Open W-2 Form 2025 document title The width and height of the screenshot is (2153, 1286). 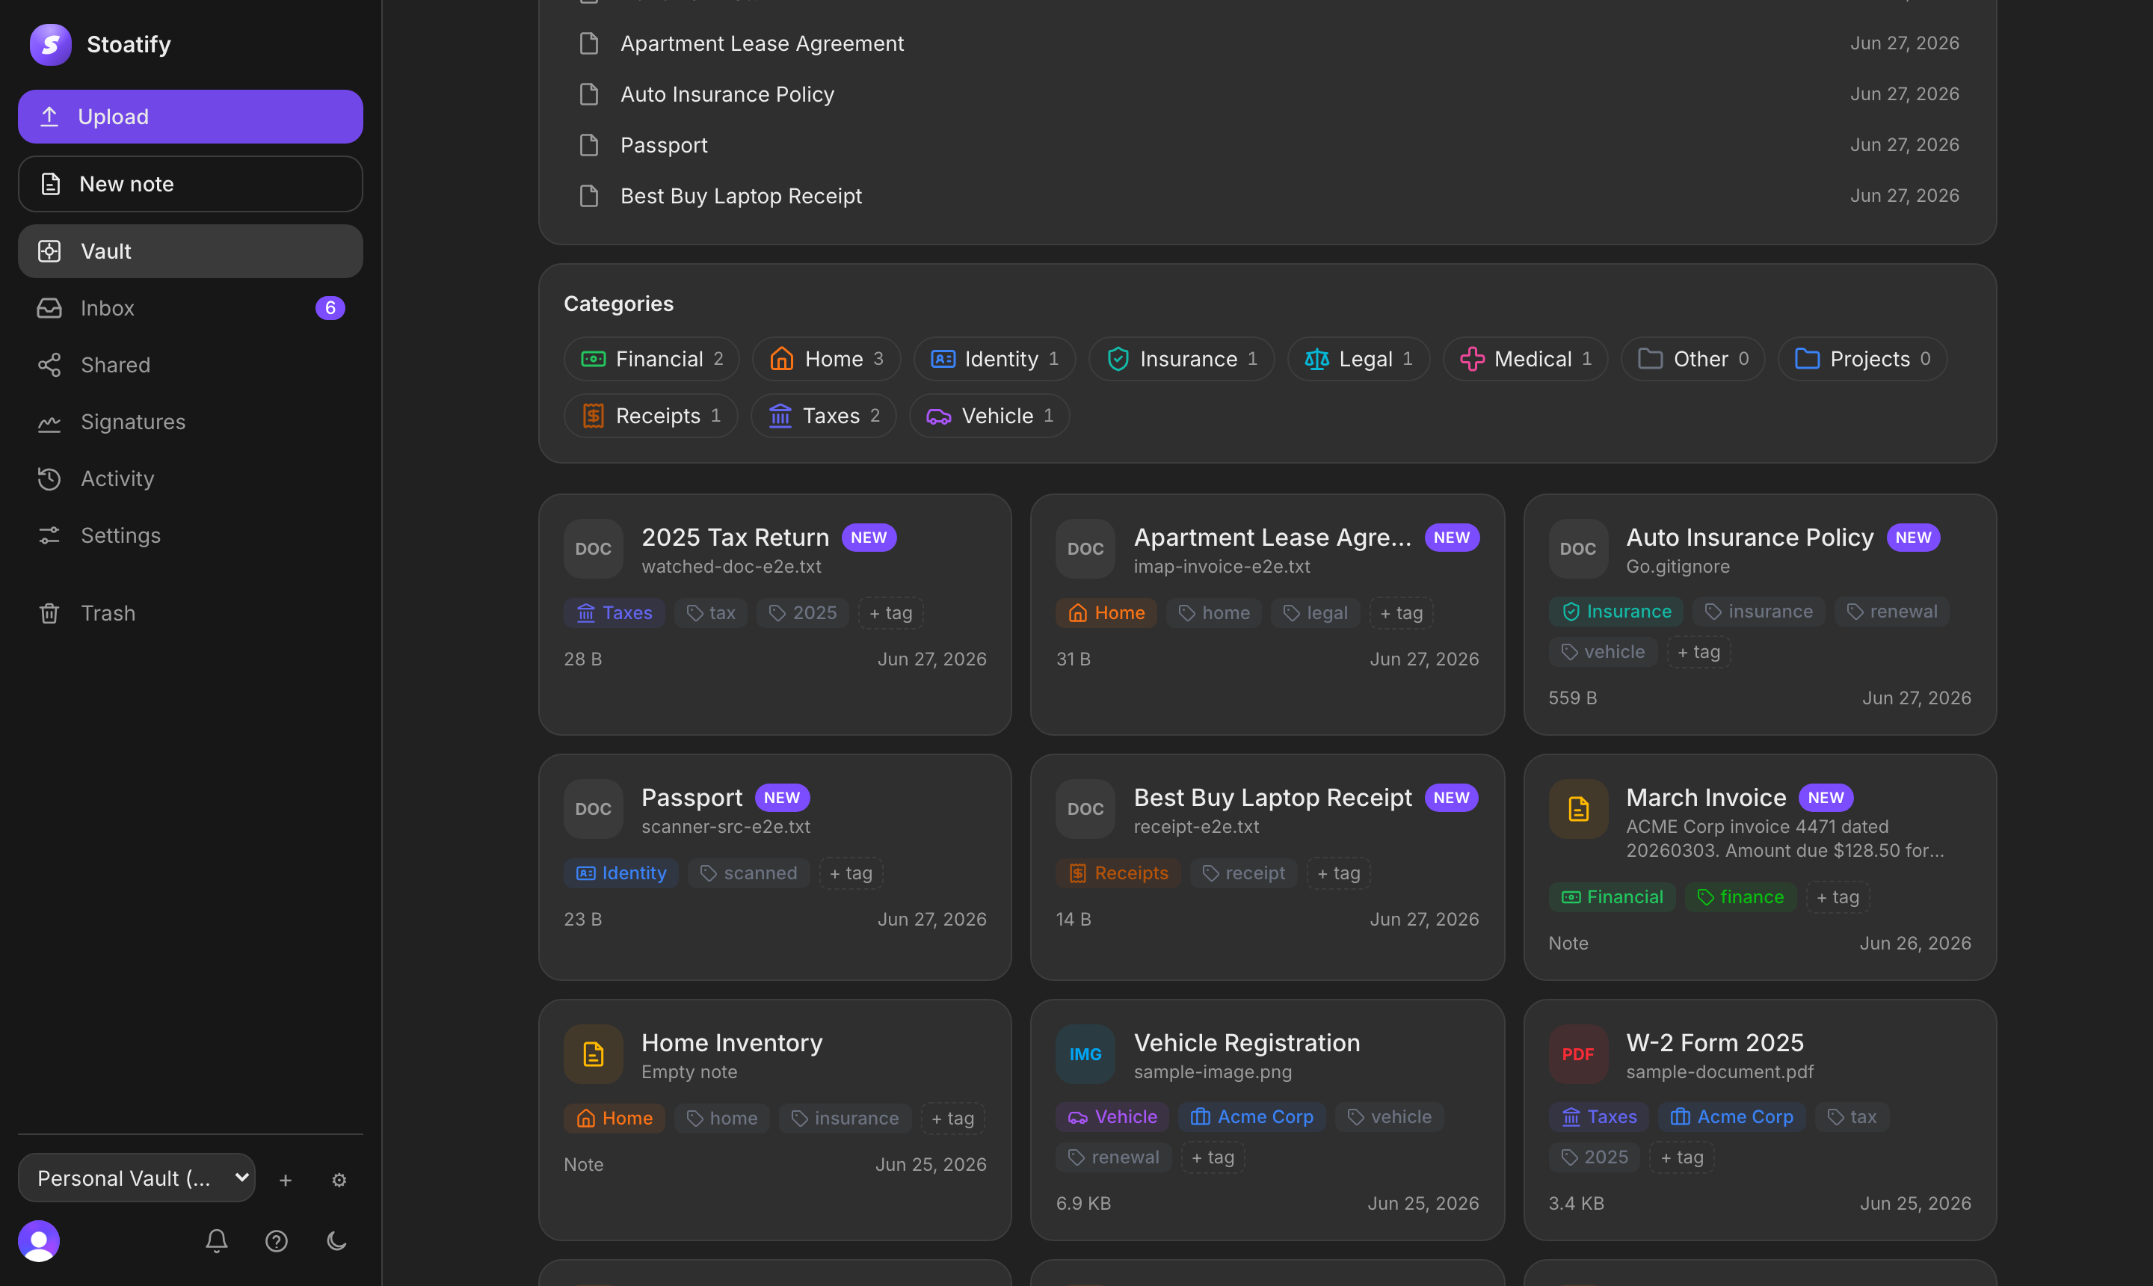[1715, 1042]
